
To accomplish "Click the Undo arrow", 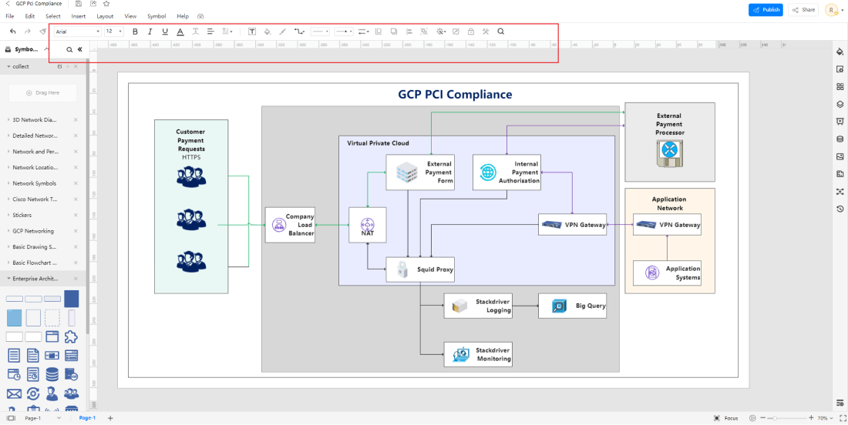I will click(x=12, y=32).
